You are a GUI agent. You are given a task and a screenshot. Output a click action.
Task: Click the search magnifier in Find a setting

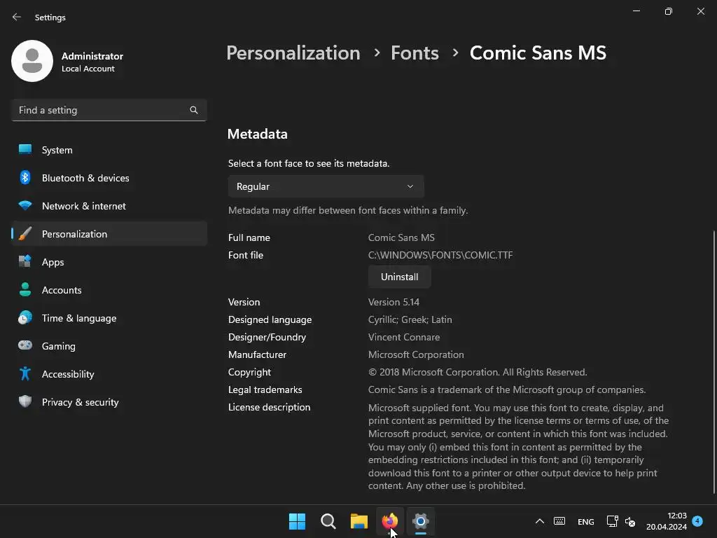[194, 110]
